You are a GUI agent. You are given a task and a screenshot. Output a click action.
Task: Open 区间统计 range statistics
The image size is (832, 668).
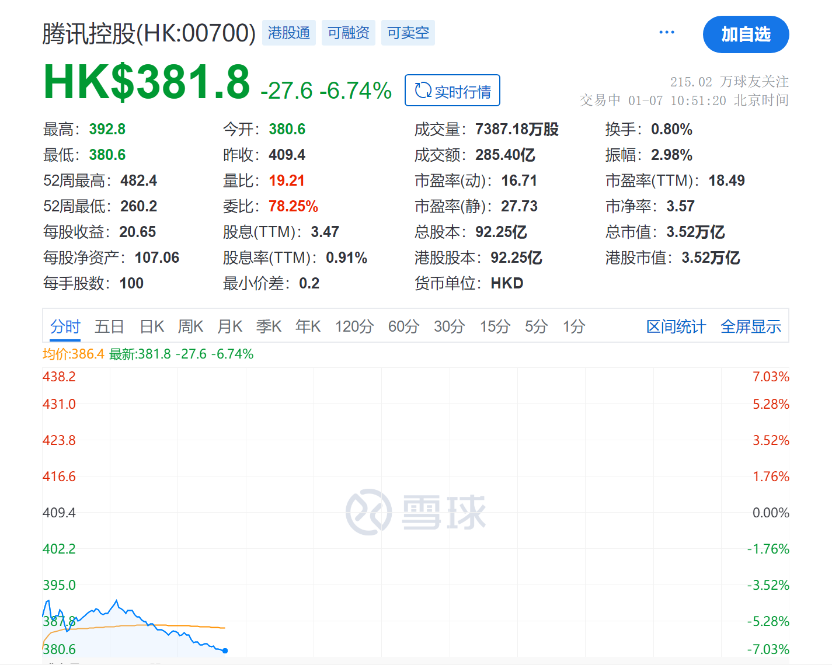(x=676, y=326)
